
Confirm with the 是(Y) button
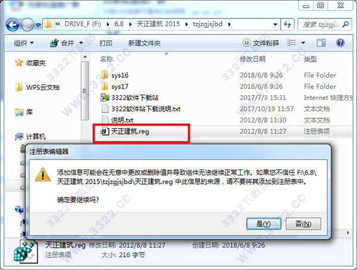click(x=264, y=224)
